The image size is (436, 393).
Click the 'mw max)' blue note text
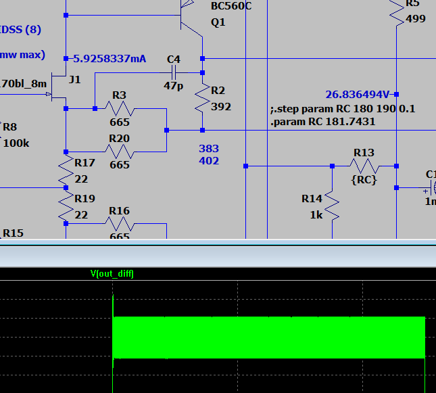coord(22,55)
